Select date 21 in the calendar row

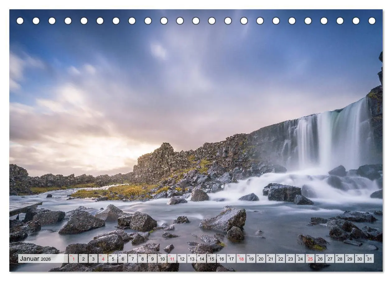coord(271,259)
